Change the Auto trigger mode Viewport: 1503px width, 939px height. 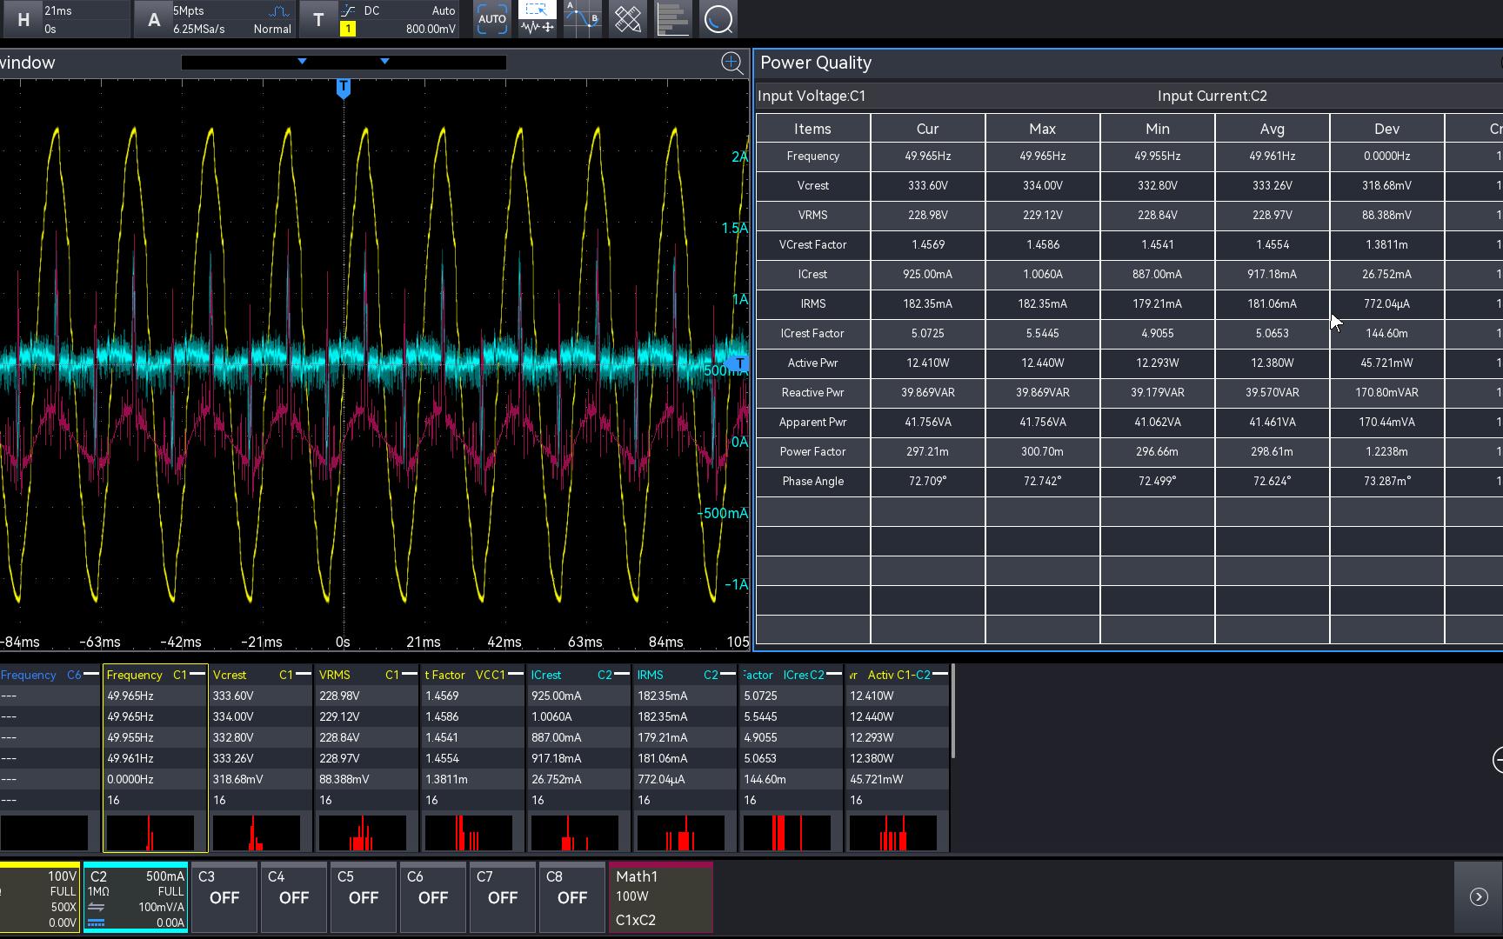443,10
